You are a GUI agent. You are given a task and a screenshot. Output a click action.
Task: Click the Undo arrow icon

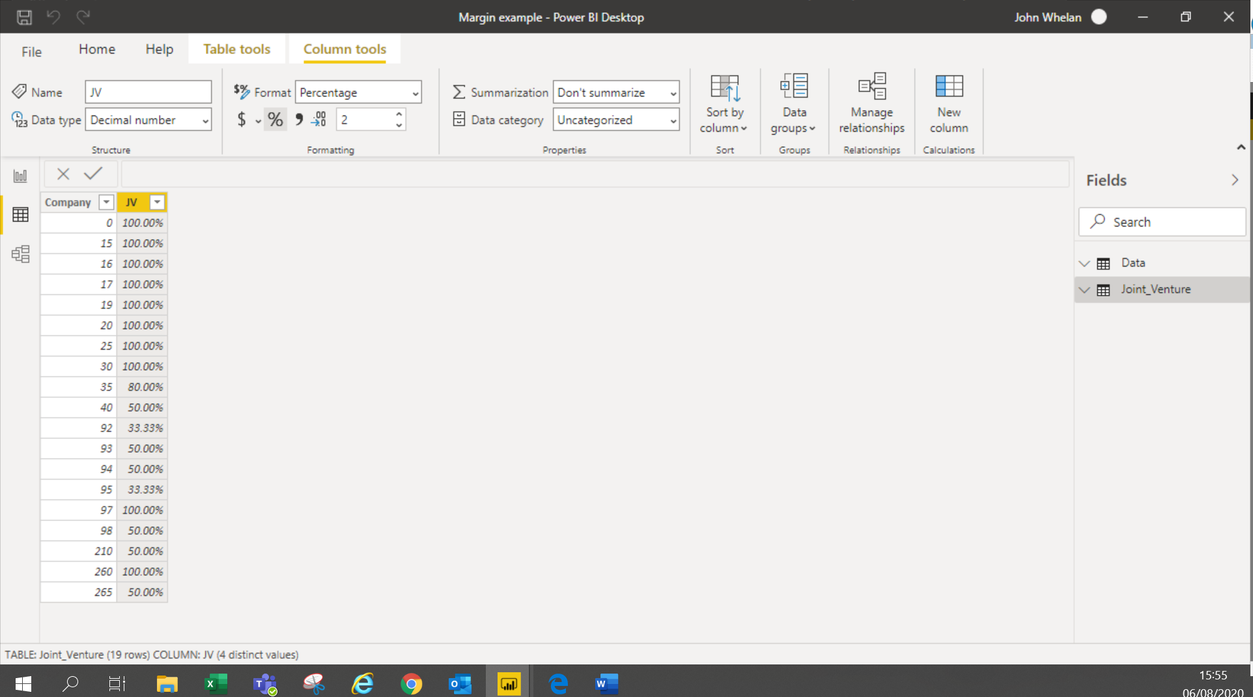53,17
